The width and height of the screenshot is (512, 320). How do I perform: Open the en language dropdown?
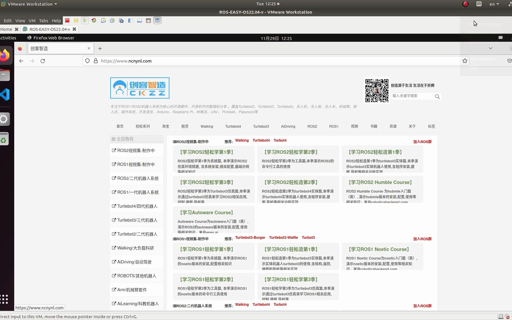tap(494, 4)
